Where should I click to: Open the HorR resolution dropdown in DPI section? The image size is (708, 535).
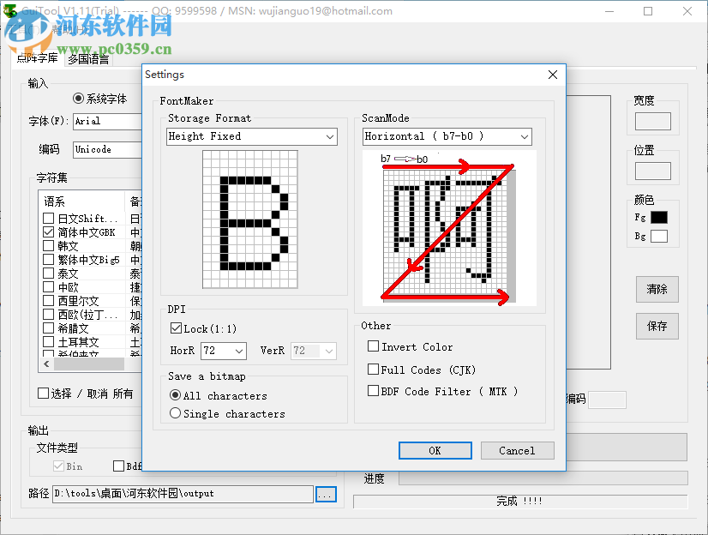[x=240, y=351]
